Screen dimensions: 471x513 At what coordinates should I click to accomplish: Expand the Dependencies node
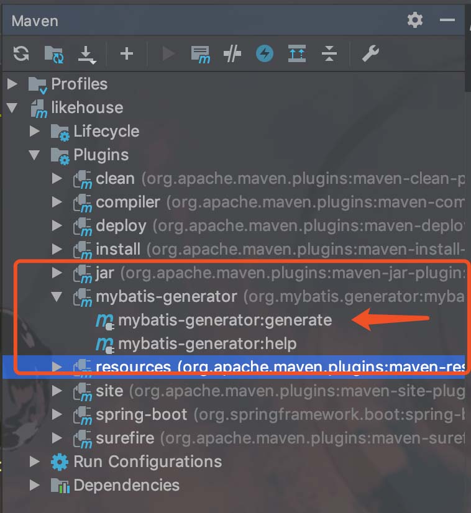(x=35, y=485)
